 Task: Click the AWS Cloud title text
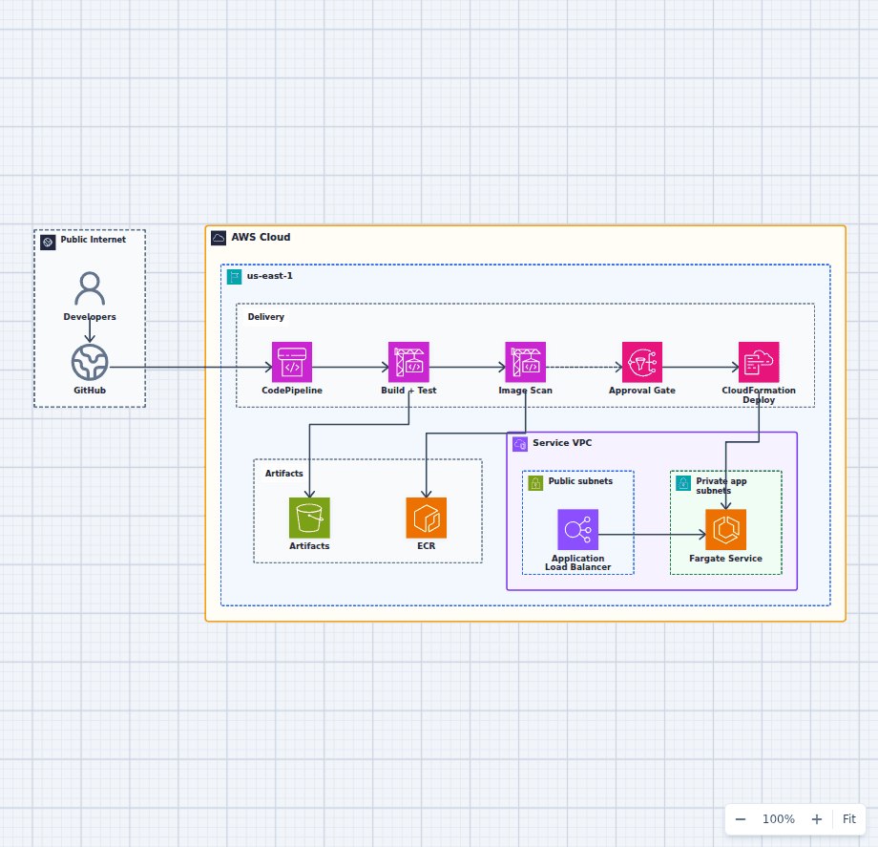261,237
